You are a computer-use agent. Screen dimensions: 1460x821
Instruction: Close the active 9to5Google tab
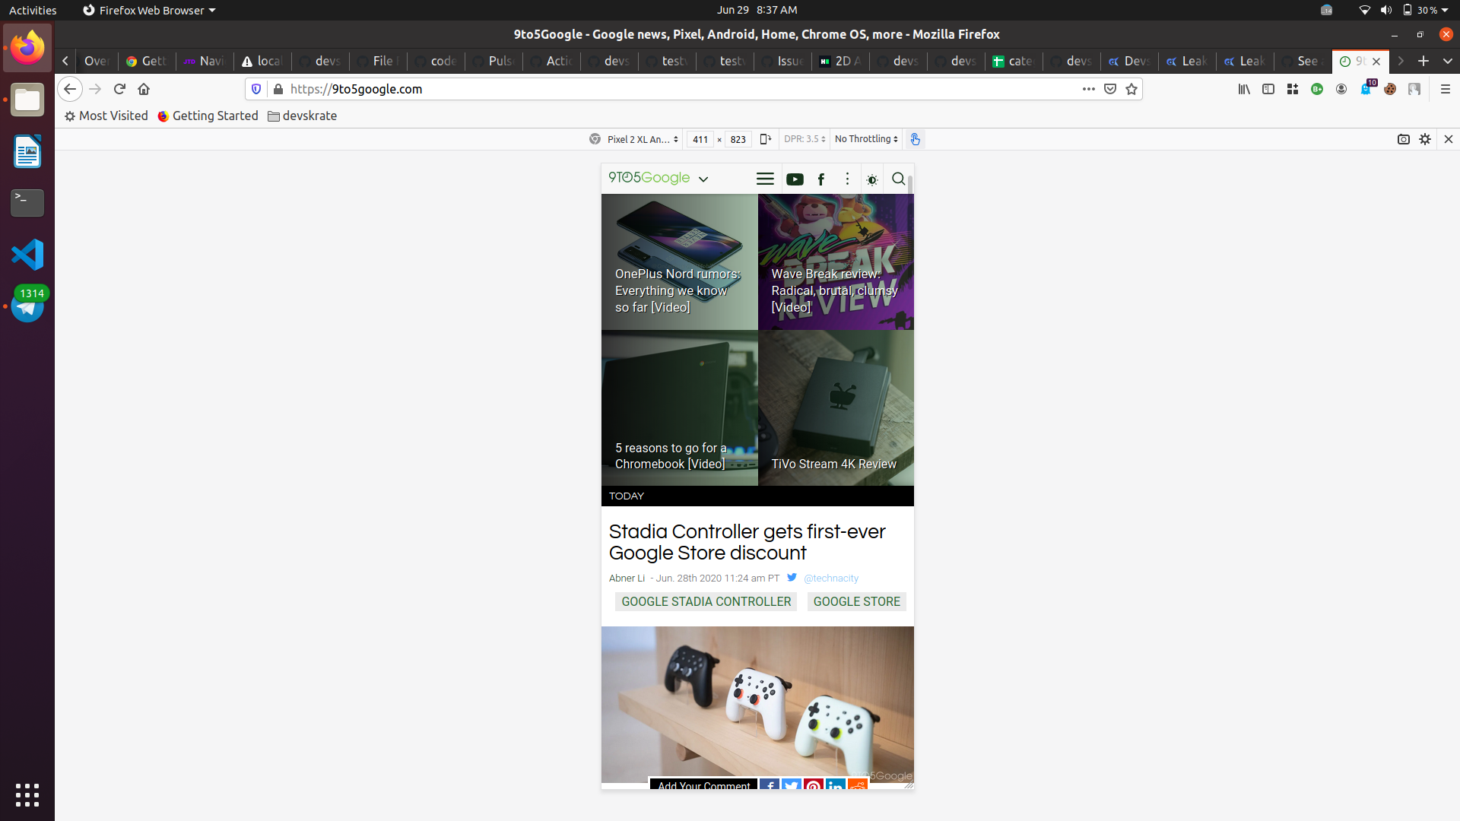pos(1376,62)
